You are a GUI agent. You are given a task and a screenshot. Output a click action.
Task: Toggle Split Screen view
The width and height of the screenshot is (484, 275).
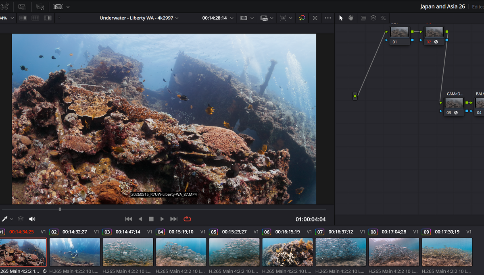click(x=35, y=18)
